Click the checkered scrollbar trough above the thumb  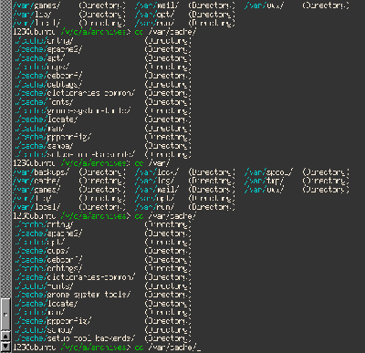click(x=5, y=149)
